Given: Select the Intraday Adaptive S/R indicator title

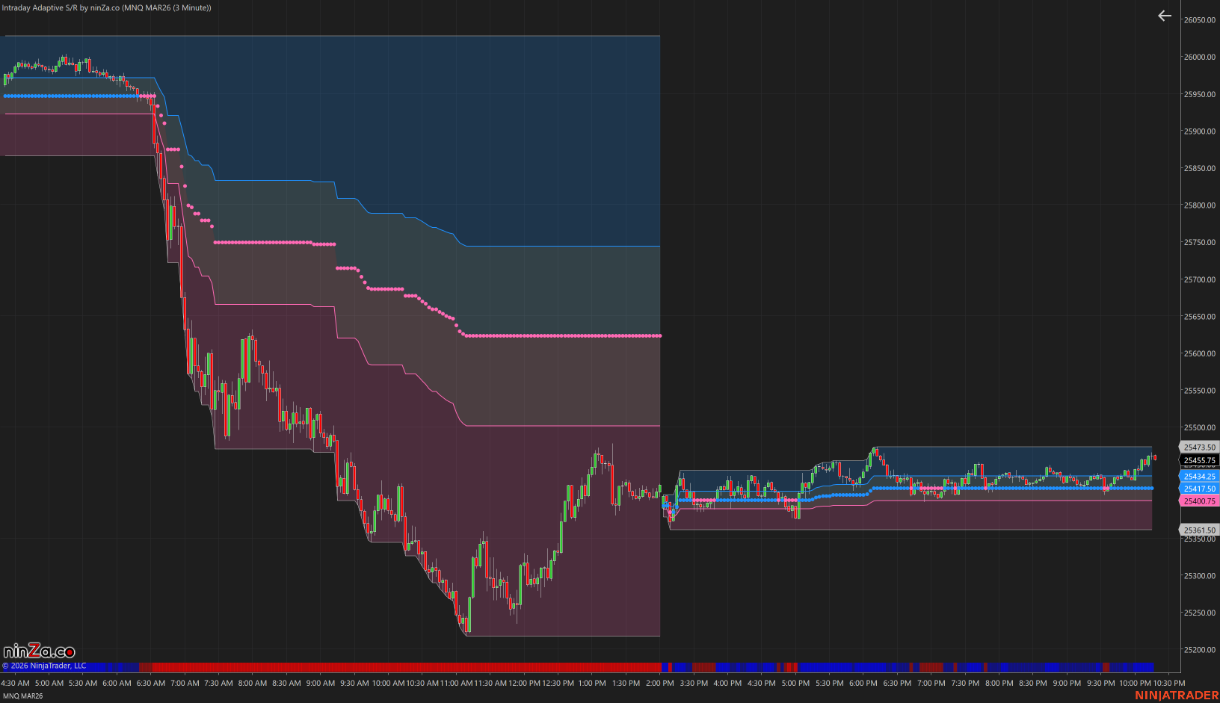Looking at the screenshot, I should (107, 7).
